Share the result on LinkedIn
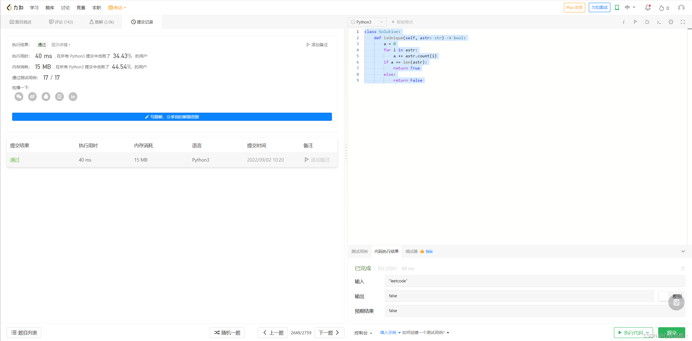 73,96
